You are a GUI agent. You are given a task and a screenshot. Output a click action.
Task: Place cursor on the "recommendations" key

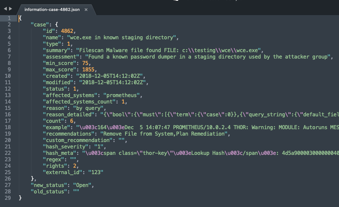click(70, 134)
